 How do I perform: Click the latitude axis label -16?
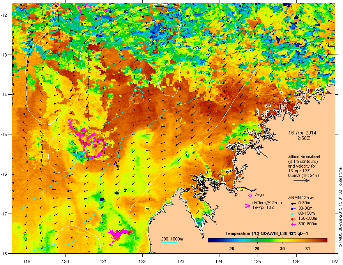click(4, 174)
